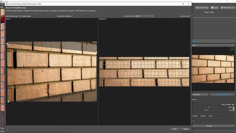This screenshot has height=133, width=236.
Task: Click the bottom-right control point handle
Action: pyautogui.click(x=96, y=89)
